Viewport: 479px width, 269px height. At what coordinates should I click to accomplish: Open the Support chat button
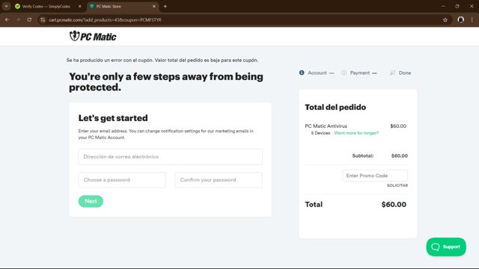(446, 247)
